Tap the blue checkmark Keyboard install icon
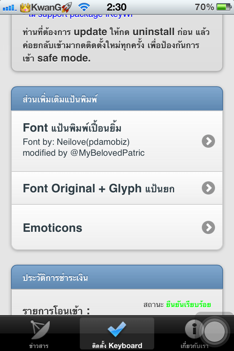This screenshot has height=351, width=234. point(117,330)
